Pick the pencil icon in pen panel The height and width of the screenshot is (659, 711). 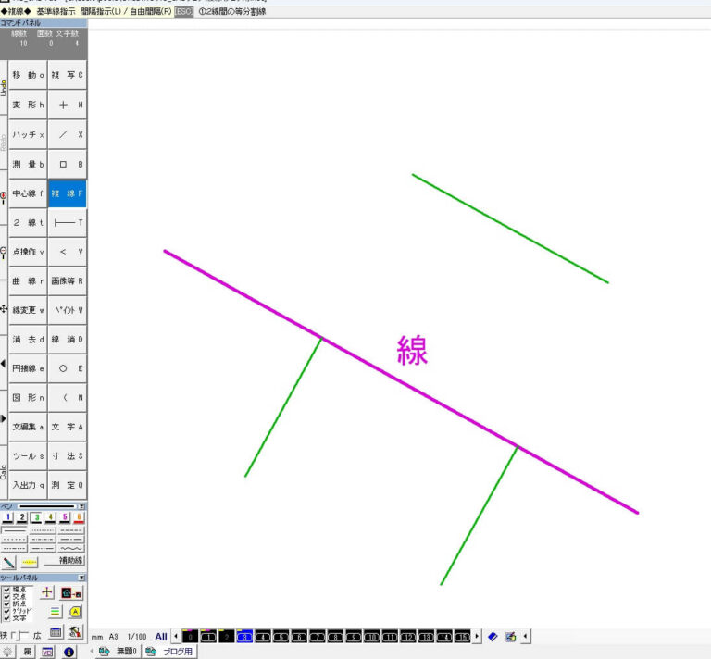(9, 561)
